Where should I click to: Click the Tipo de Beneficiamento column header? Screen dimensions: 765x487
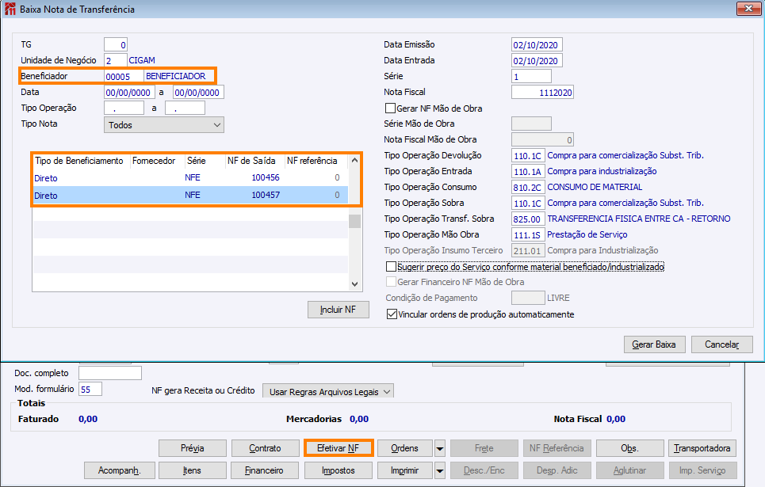pos(81,161)
